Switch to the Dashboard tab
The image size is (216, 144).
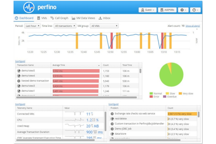click(24, 18)
